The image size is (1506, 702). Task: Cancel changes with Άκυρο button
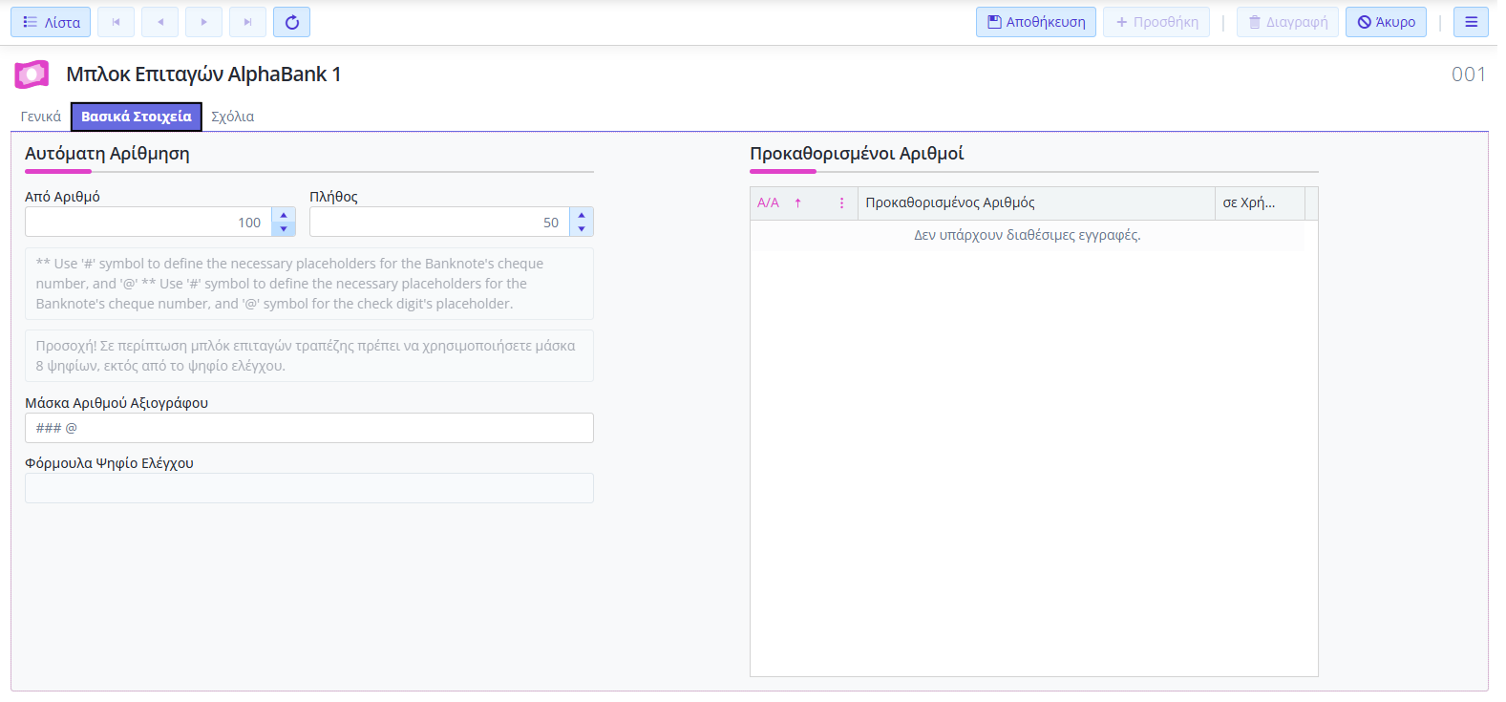coord(1386,22)
